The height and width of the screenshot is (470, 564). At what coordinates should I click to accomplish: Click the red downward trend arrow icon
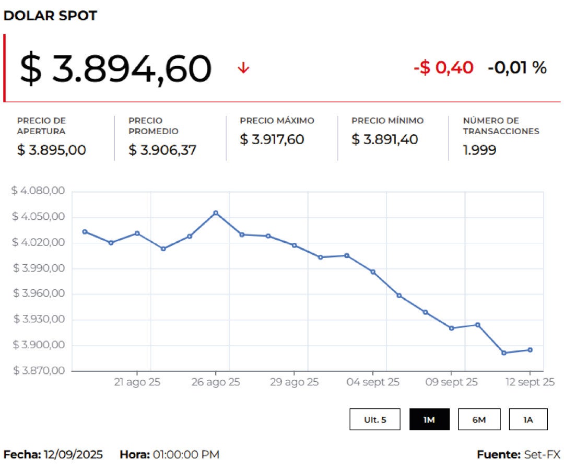243,68
